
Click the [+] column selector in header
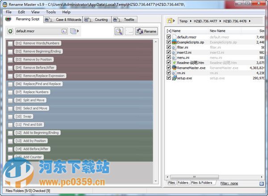tap(169, 31)
